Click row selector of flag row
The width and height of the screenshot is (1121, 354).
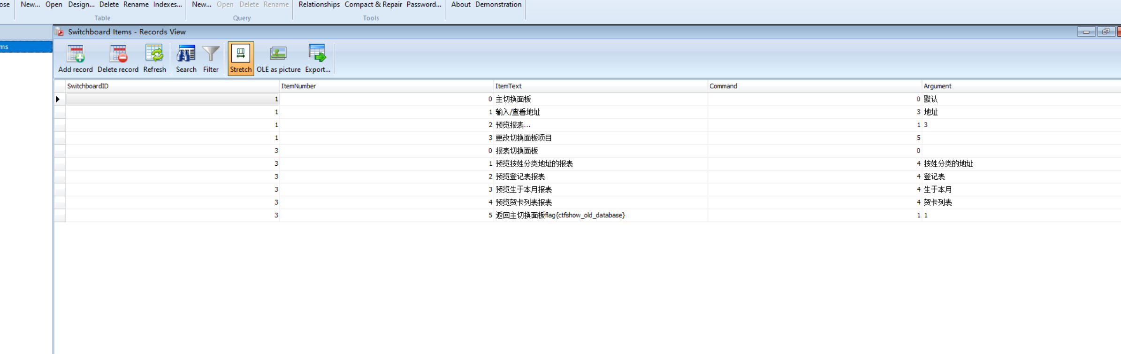coord(60,215)
